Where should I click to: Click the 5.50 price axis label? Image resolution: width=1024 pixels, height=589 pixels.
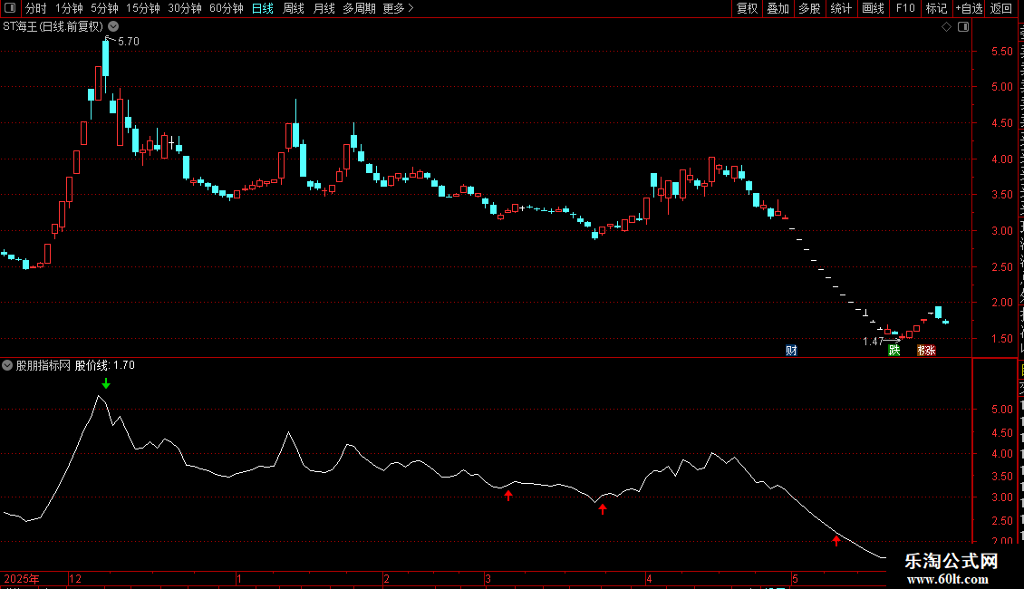tap(1001, 52)
